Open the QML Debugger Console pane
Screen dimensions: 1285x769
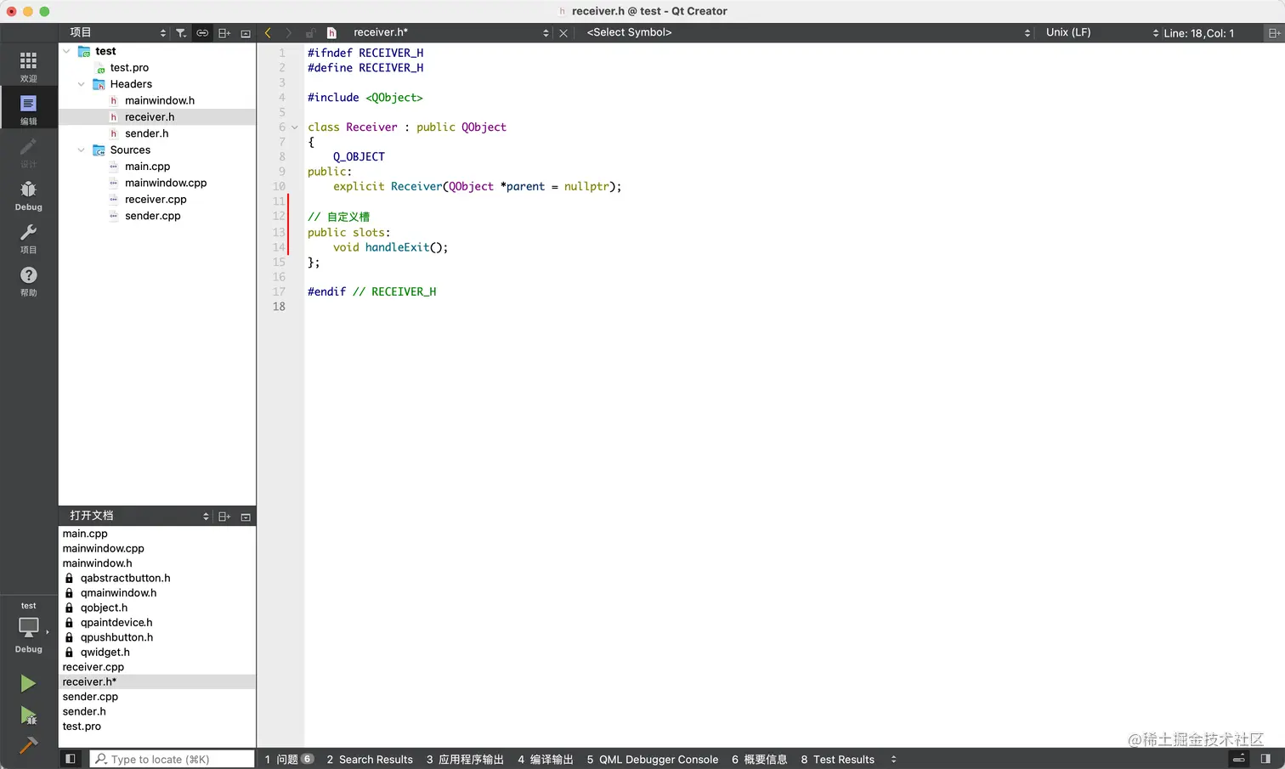pos(653,759)
